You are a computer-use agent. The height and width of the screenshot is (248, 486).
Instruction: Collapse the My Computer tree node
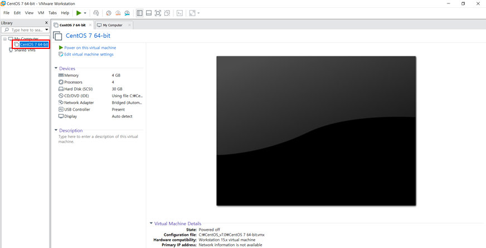[5, 39]
